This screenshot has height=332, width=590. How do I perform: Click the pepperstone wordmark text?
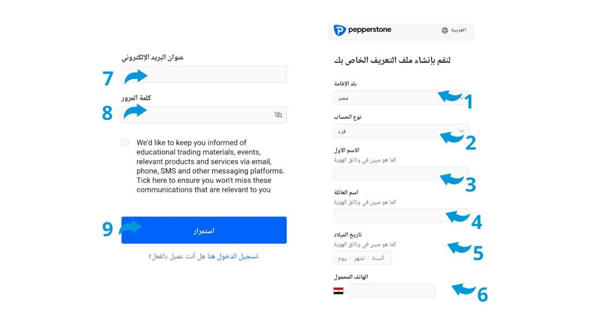[369, 30]
